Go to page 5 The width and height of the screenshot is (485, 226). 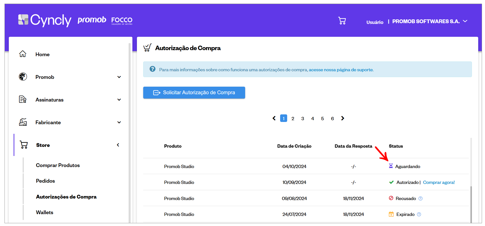tap(322, 118)
